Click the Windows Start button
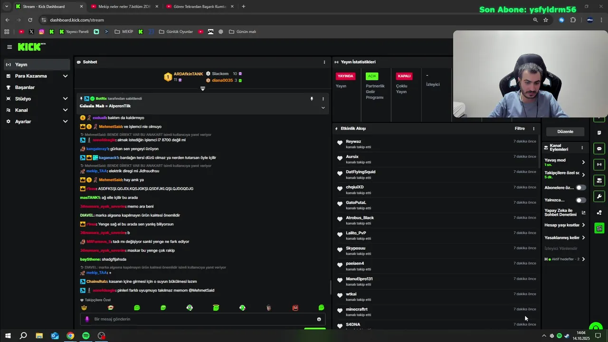 (8, 336)
